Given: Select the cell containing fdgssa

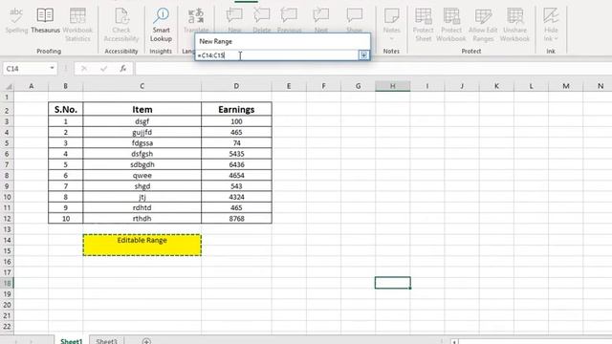Looking at the screenshot, I should 142,142.
